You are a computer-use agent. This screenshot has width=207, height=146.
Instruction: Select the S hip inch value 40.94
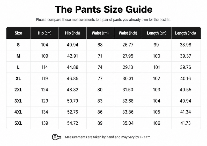point(72,45)
